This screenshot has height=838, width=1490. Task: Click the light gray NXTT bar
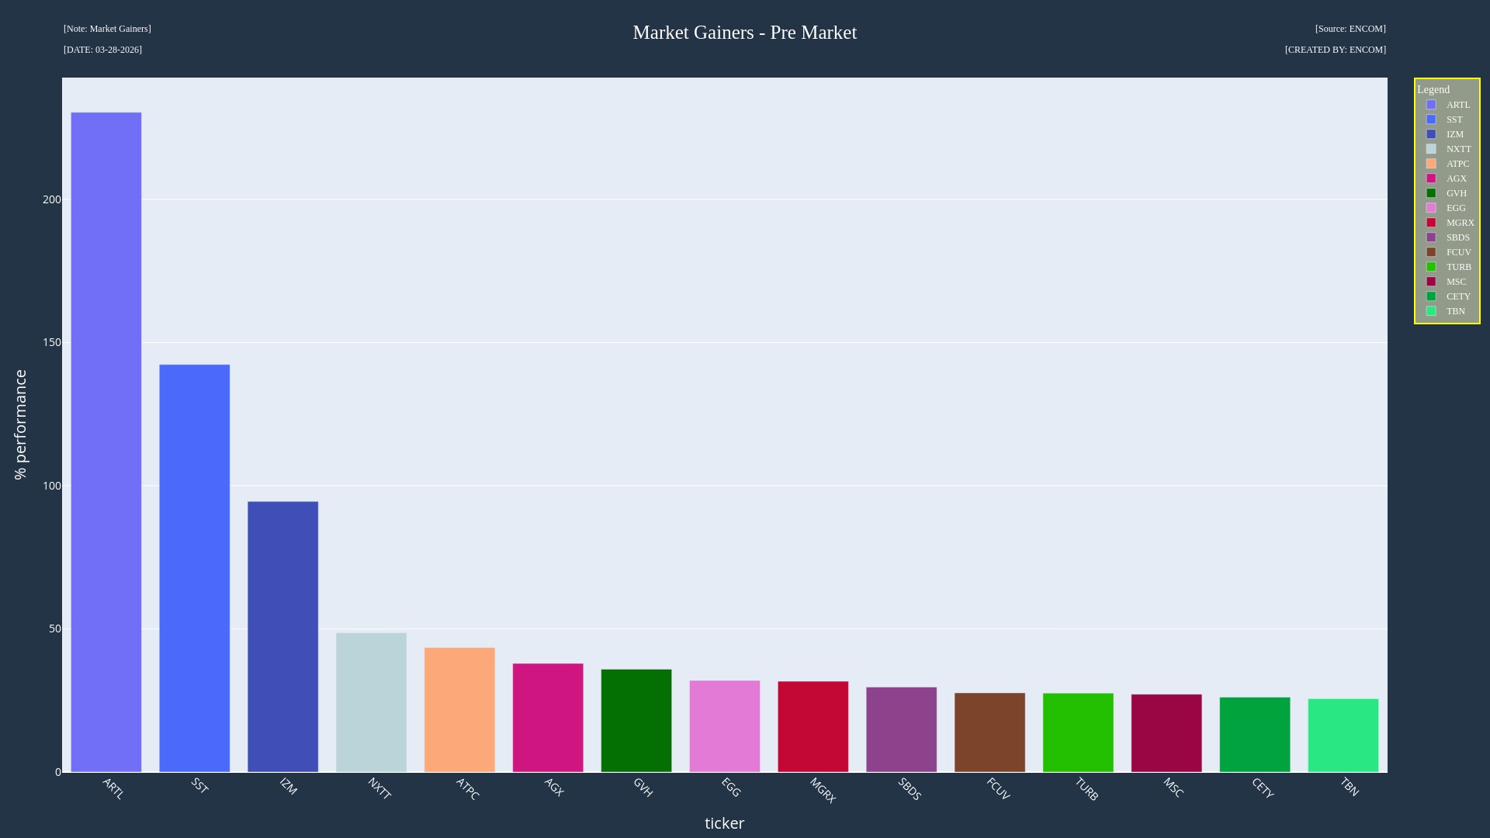pos(371,702)
